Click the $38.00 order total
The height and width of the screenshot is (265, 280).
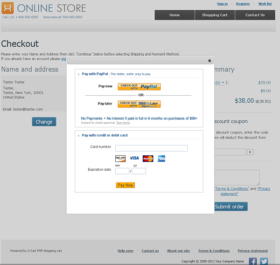tap(244, 101)
